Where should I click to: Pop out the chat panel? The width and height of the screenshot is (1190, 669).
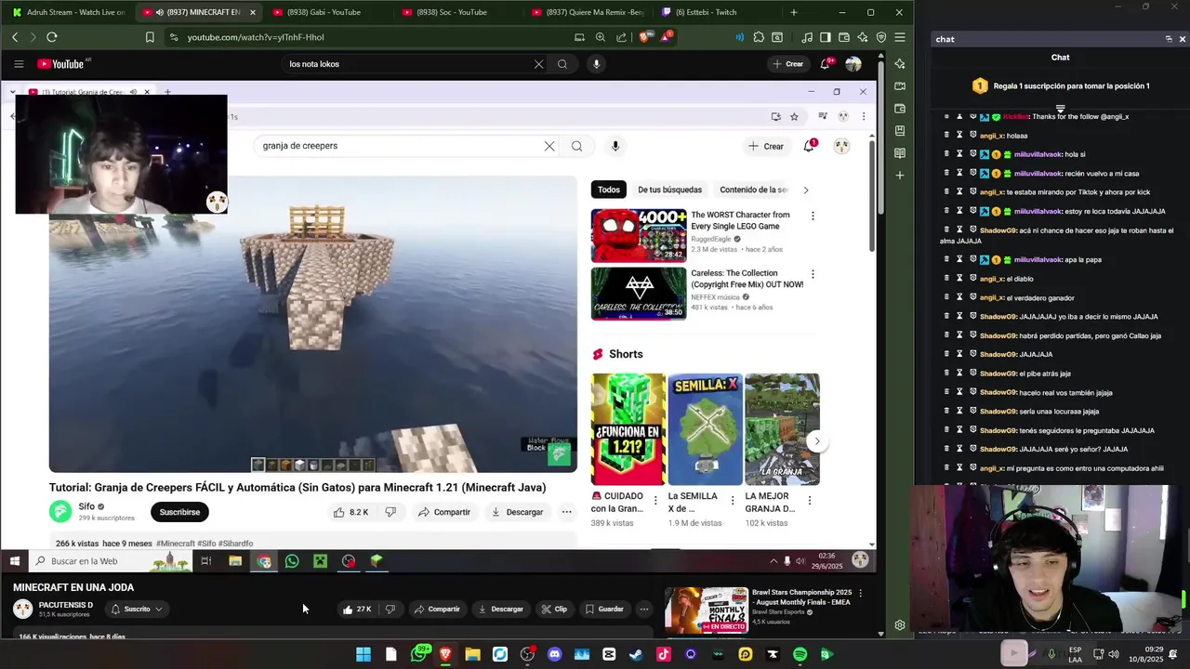(1169, 39)
